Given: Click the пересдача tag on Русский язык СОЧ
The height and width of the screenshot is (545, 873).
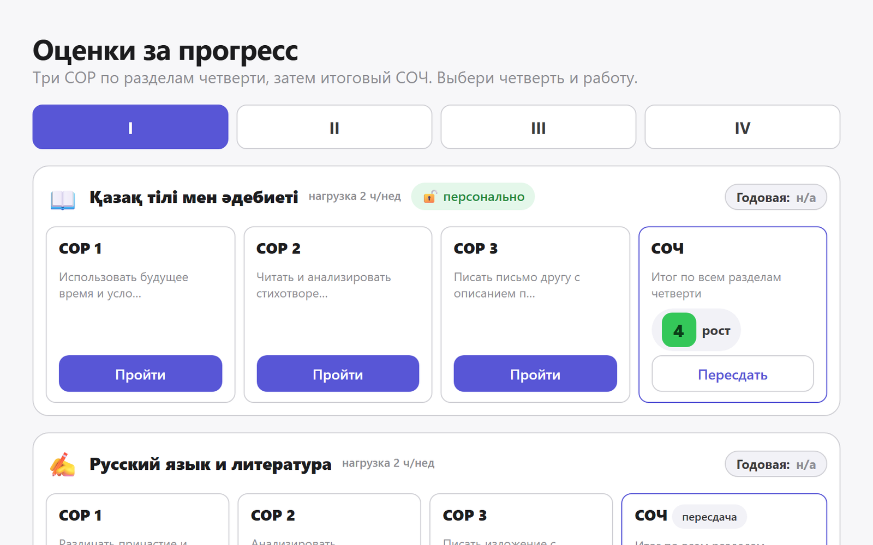Looking at the screenshot, I should tap(709, 517).
